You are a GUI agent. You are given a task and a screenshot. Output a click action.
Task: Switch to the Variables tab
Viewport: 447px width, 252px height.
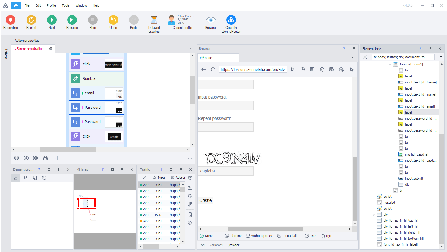pyautogui.click(x=216, y=245)
